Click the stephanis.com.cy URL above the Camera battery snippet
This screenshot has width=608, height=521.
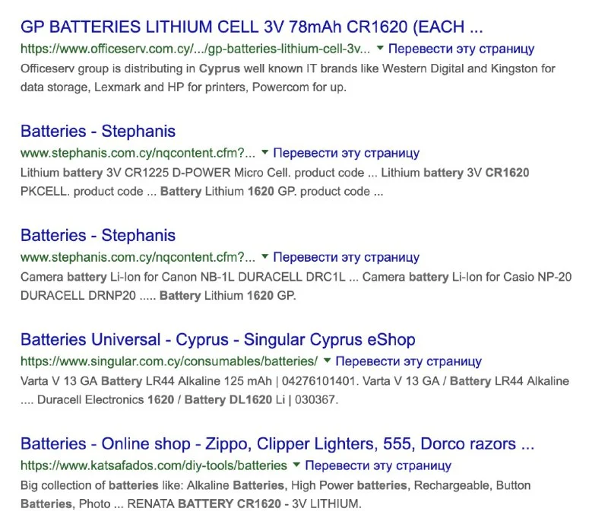coord(138,257)
